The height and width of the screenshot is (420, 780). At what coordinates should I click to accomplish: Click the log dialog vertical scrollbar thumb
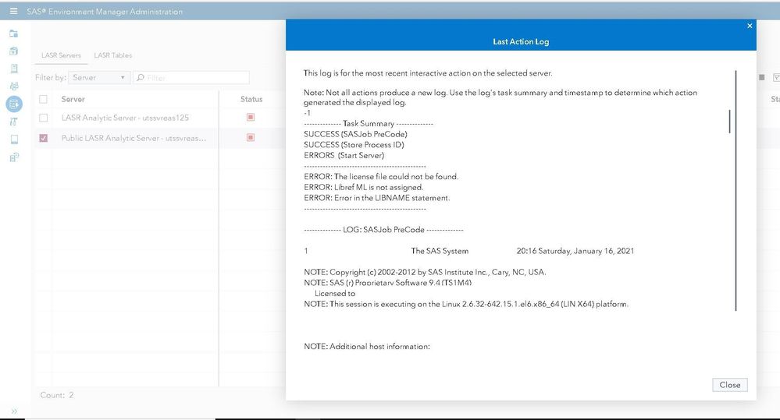click(729, 122)
